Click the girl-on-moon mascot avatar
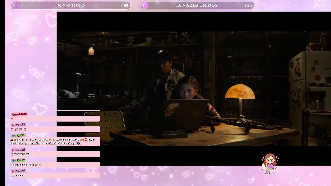Image resolution: width=331 pixels, height=186 pixels. coord(270,164)
